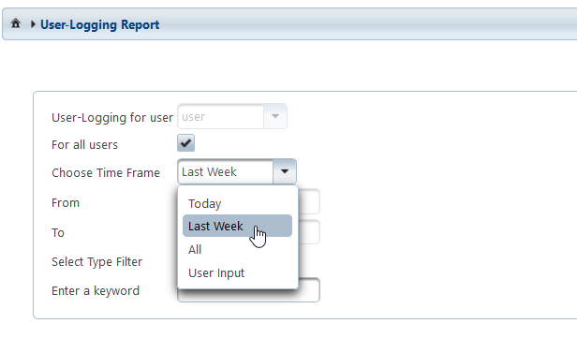
Task: Collapse the Choose Time Frame dropdown arrow
Action: click(x=285, y=171)
